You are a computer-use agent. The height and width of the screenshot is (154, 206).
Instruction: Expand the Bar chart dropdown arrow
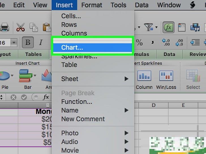pyautogui.click(x=35, y=76)
